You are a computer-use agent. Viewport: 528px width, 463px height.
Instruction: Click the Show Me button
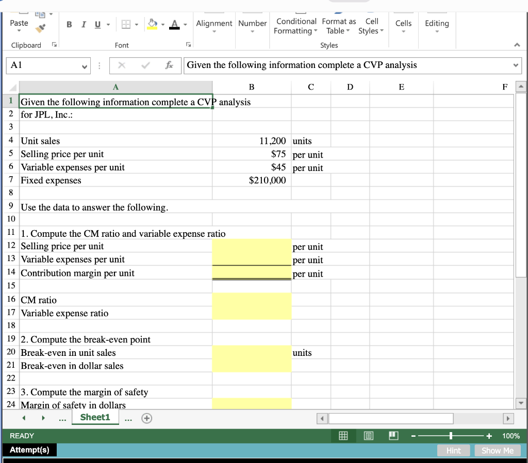coord(497,450)
